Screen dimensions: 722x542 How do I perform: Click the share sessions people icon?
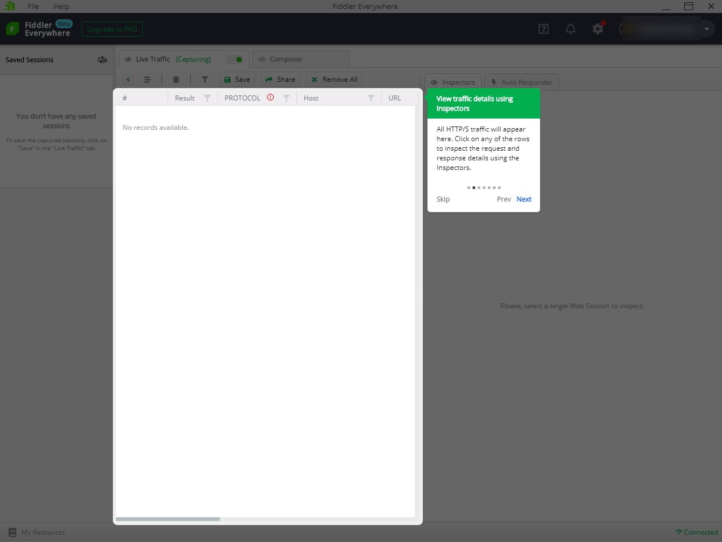pos(102,59)
